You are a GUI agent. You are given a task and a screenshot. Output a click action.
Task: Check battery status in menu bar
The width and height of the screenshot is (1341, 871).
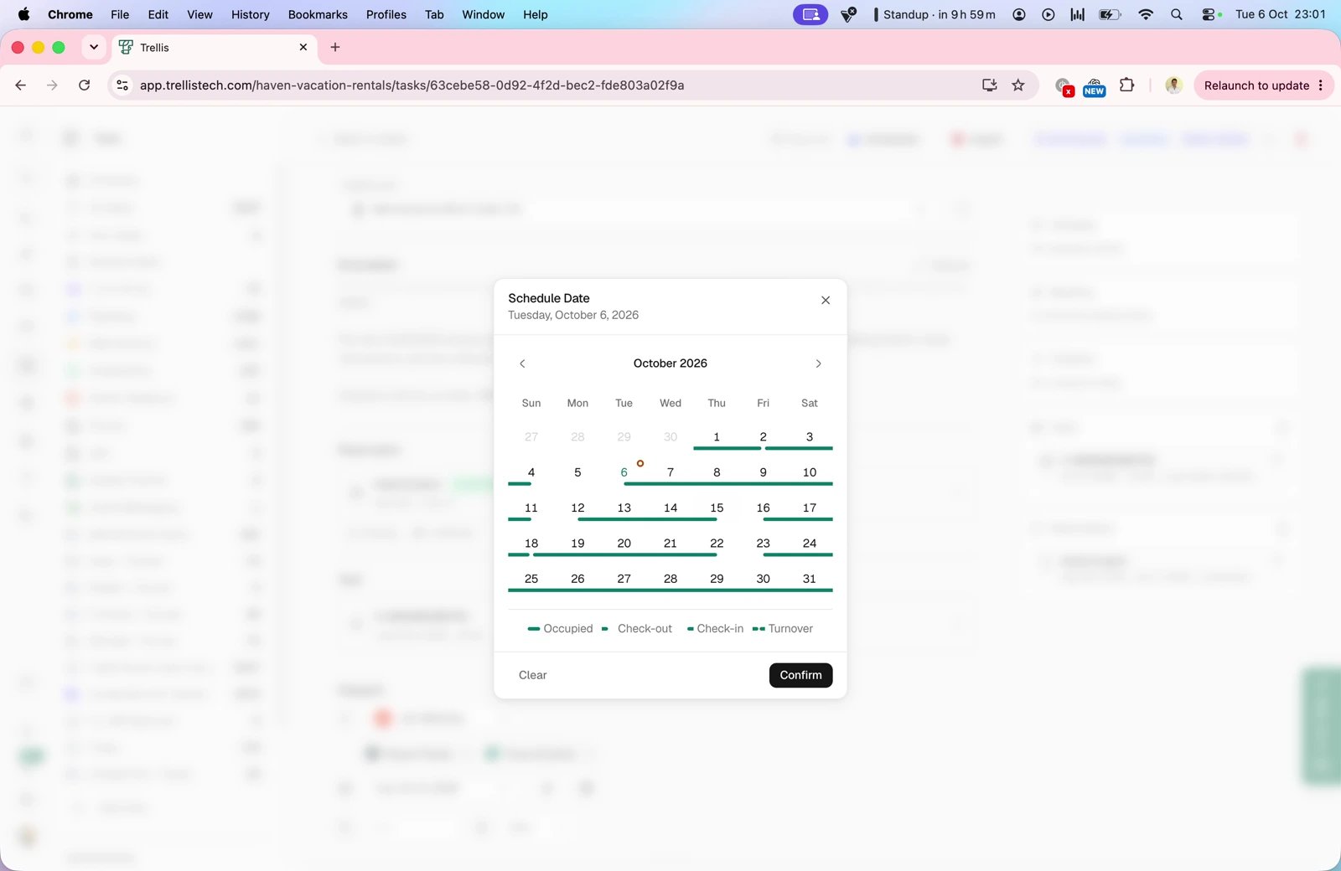(x=1110, y=14)
